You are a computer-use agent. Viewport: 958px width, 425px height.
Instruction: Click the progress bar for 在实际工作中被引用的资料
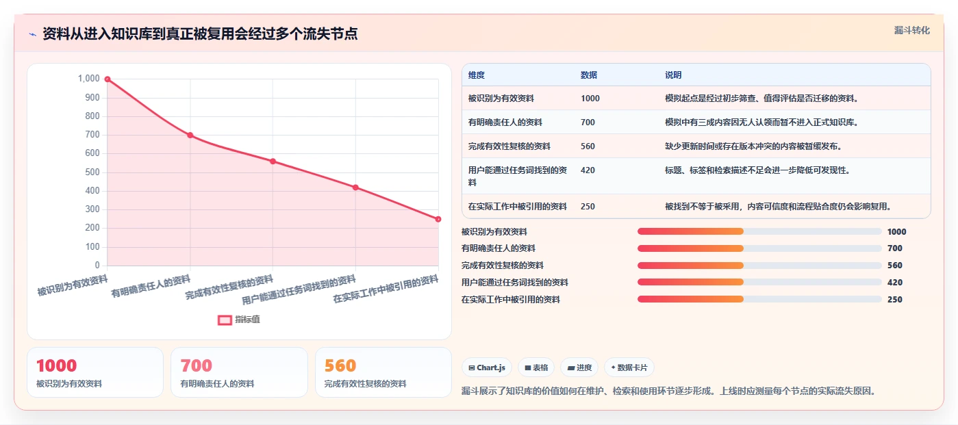point(759,299)
